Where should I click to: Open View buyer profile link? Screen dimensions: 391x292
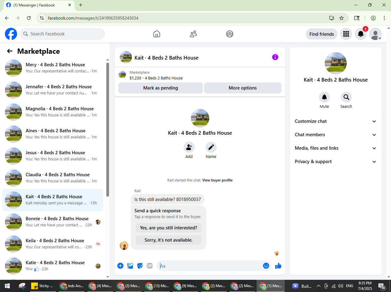(217, 180)
